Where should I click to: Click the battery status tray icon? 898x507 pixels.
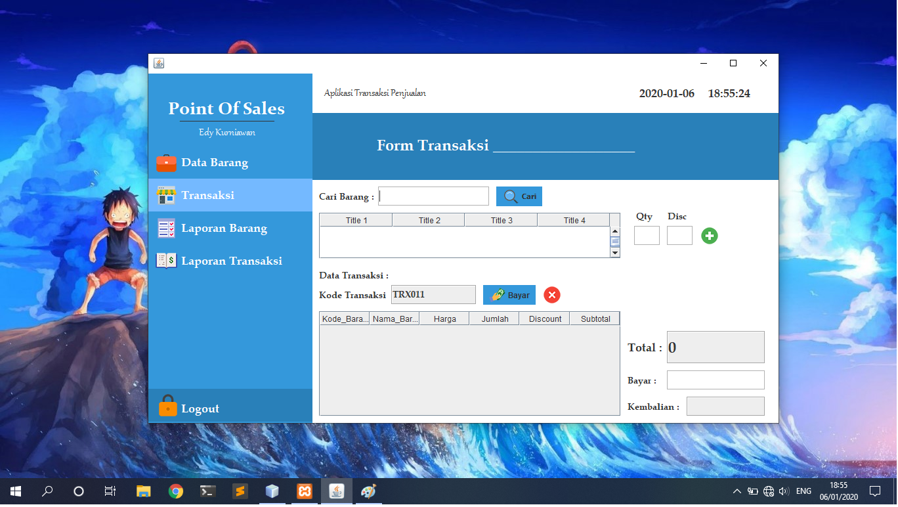[753, 491]
